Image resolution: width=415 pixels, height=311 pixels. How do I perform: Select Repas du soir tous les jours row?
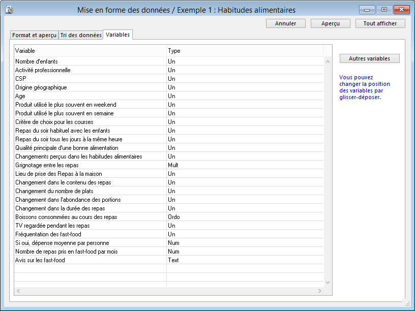[x=169, y=139]
